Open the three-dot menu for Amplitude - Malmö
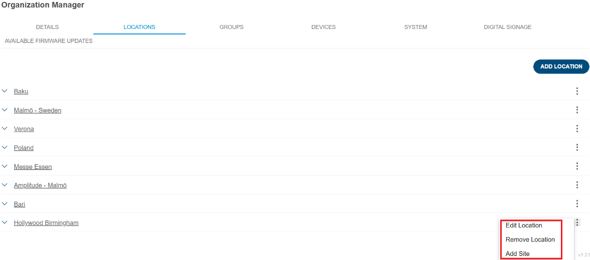The image size is (590, 260). pos(577,185)
